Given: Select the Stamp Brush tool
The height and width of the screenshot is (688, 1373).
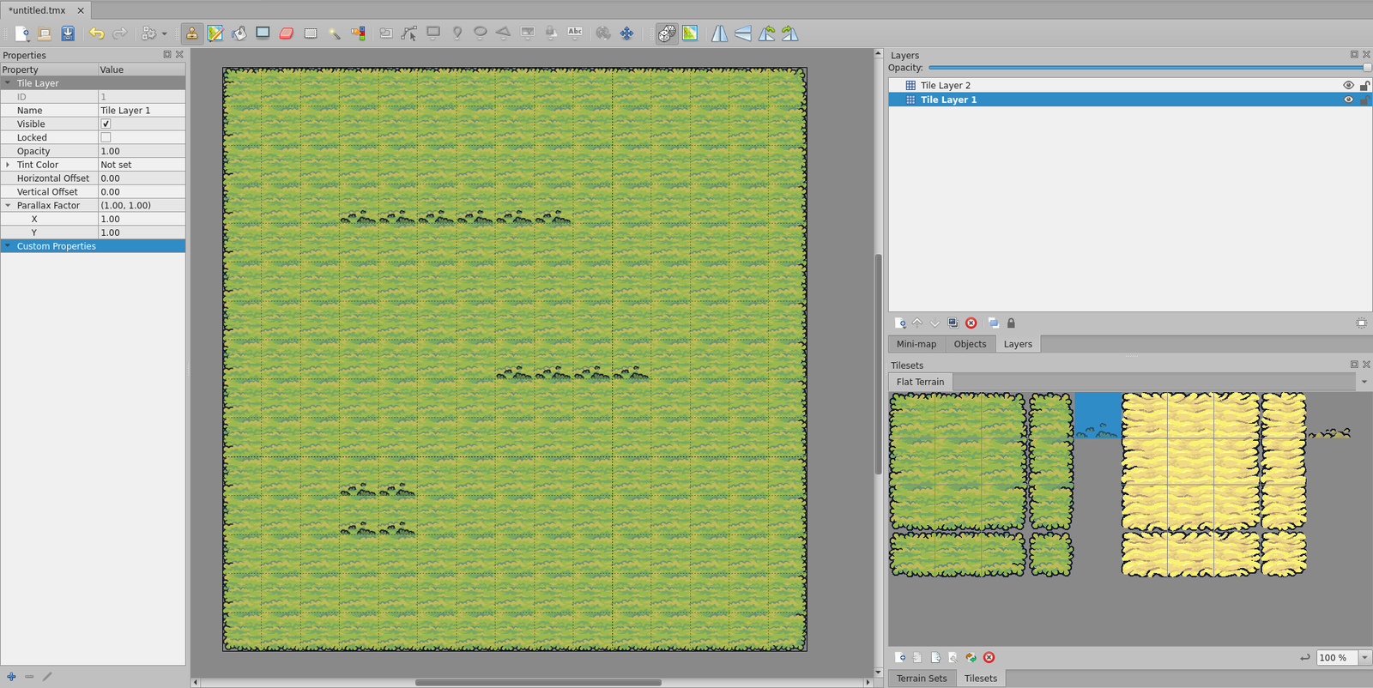Looking at the screenshot, I should [x=191, y=33].
